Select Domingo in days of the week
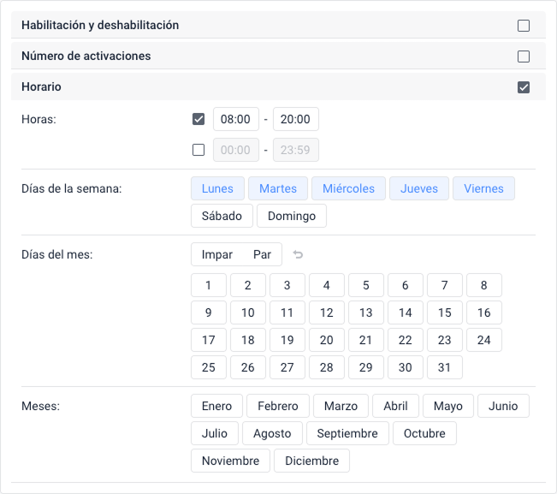This screenshot has height=494, width=557. pyautogui.click(x=292, y=216)
